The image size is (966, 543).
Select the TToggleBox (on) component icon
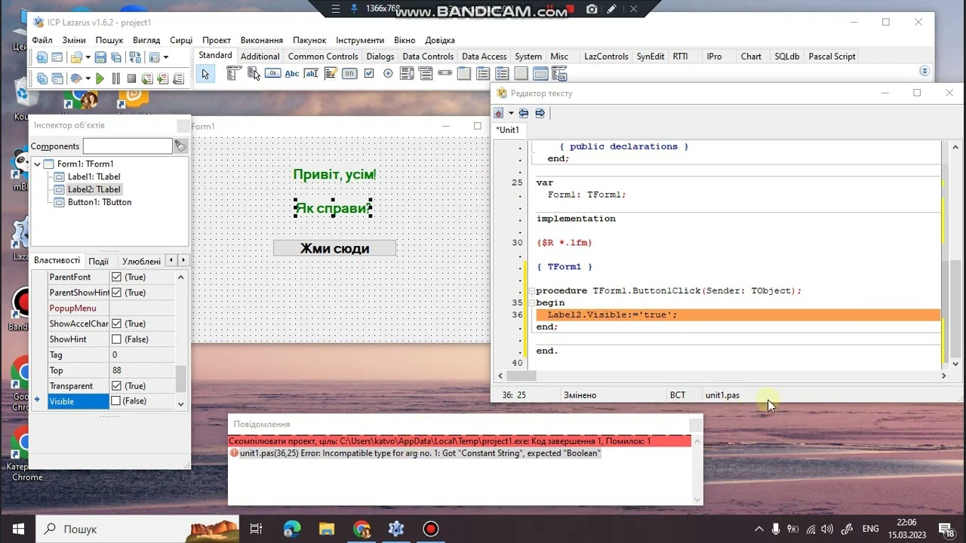(x=349, y=74)
